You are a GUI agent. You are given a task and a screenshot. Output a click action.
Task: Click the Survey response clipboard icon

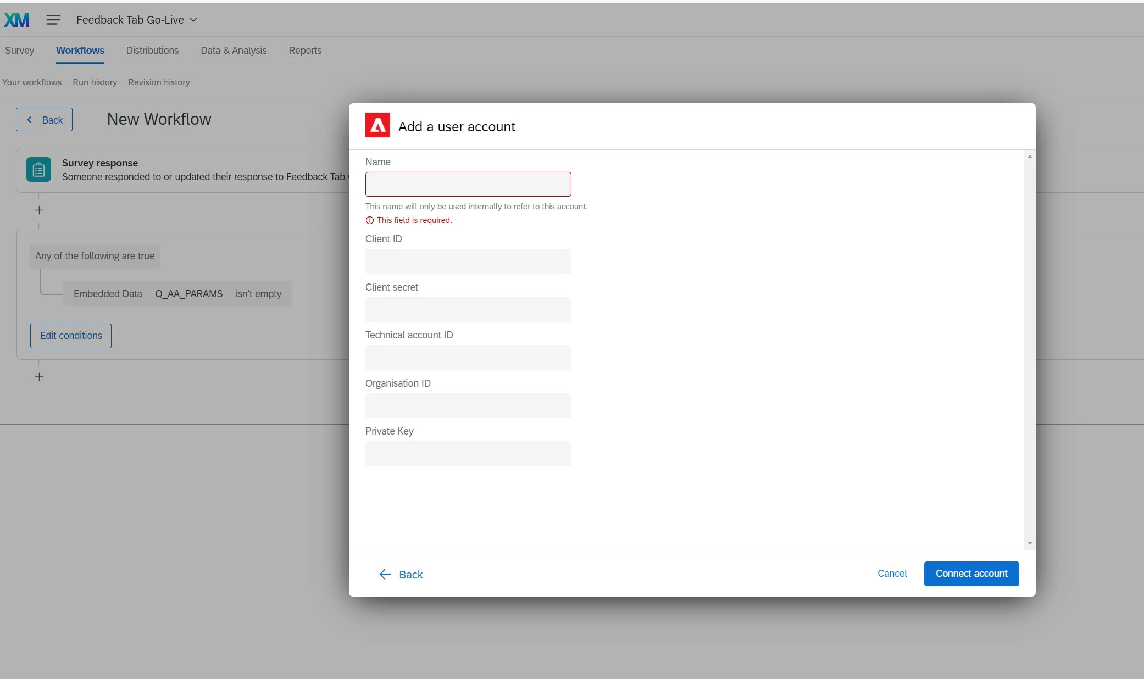click(38, 170)
